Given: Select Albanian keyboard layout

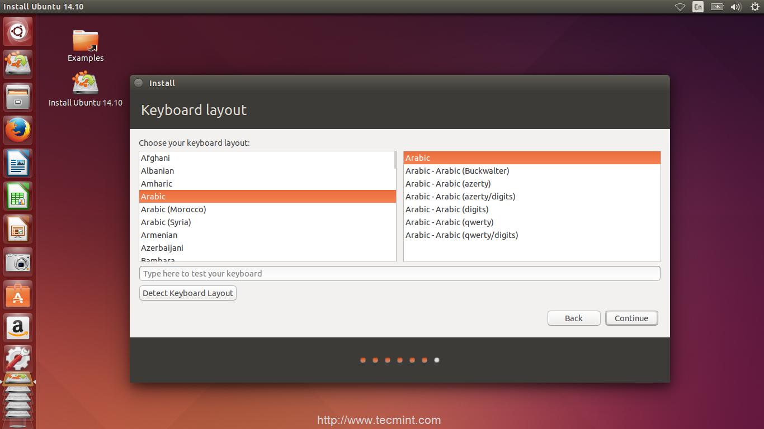Looking at the screenshot, I should pos(267,171).
